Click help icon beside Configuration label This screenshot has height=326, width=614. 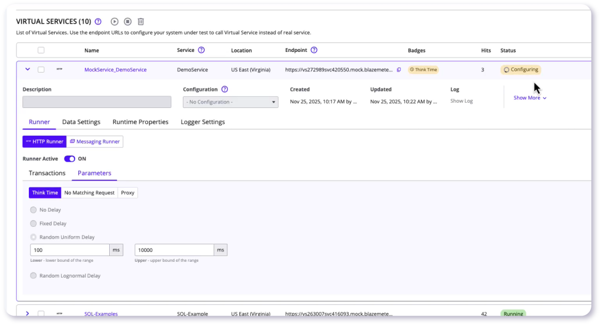click(x=225, y=89)
